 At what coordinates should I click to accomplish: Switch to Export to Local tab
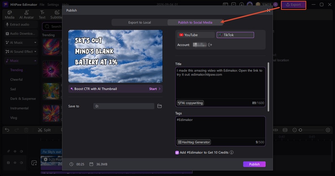tap(139, 23)
